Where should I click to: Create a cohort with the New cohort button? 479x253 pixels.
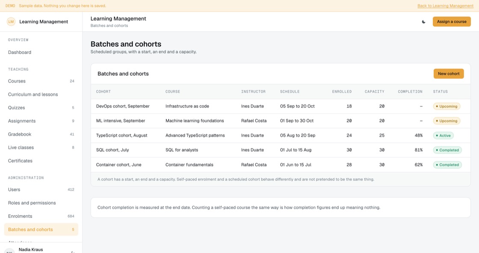(449, 74)
